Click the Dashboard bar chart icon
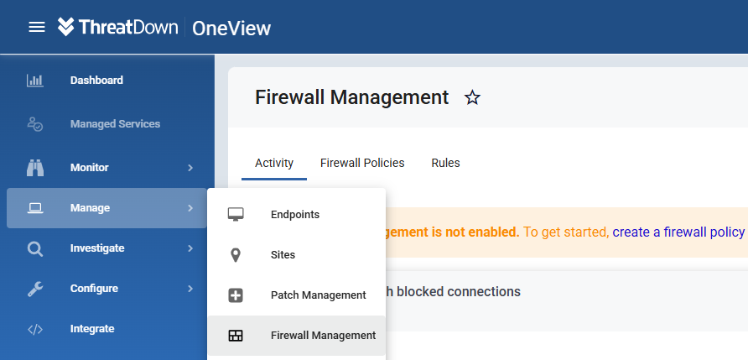This screenshot has width=748, height=360. (x=35, y=81)
